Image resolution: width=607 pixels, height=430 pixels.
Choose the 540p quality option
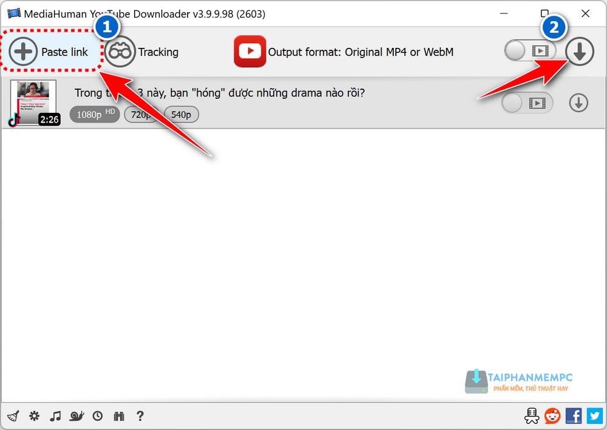click(x=181, y=114)
